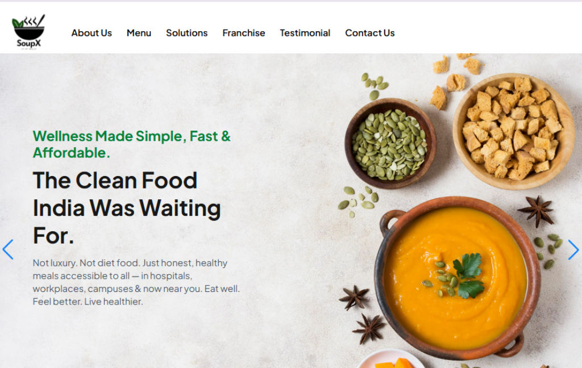Open the Testimonial section link
The height and width of the screenshot is (368, 582).
[x=305, y=33]
